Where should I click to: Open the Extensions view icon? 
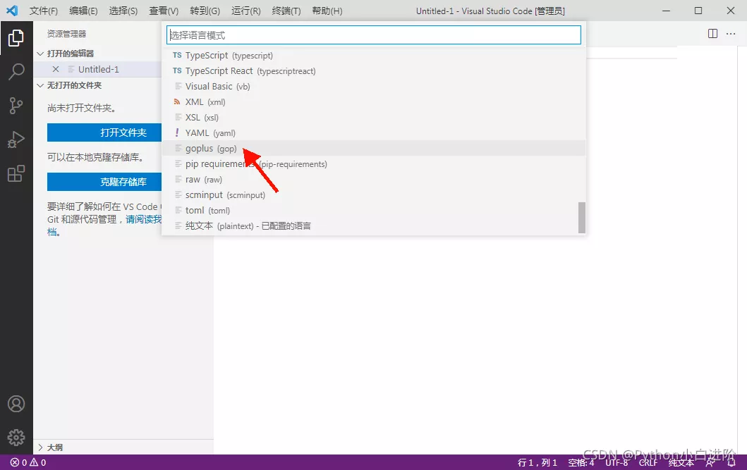click(x=16, y=173)
